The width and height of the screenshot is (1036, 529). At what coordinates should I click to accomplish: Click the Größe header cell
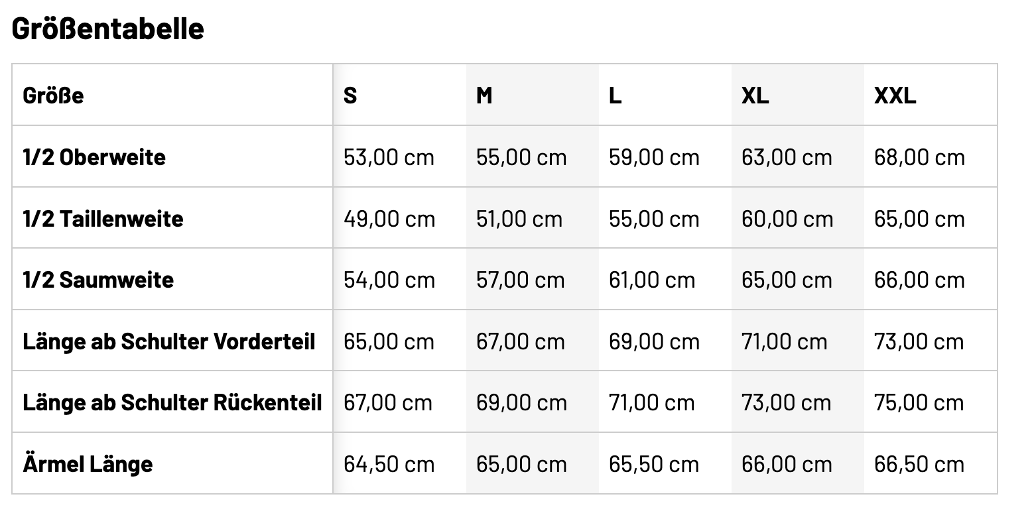[x=53, y=95]
